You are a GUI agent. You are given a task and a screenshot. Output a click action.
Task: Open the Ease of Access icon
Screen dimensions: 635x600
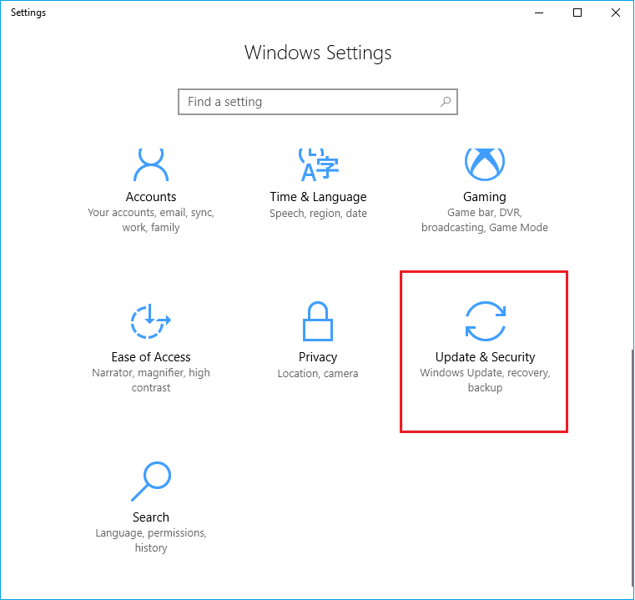[151, 320]
